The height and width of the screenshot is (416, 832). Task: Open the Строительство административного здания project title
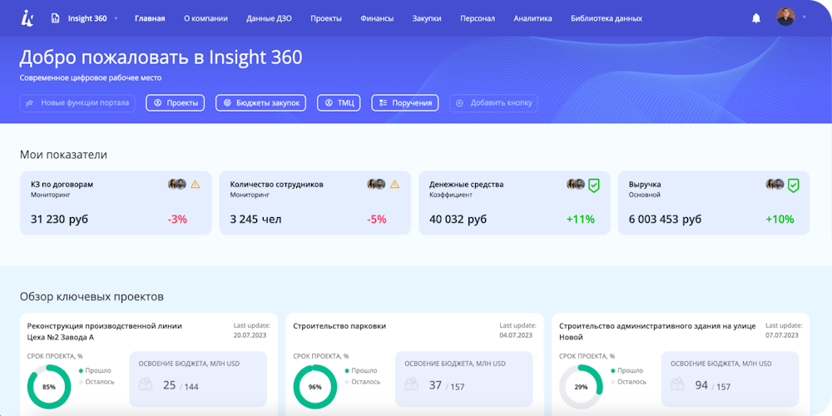point(657,331)
